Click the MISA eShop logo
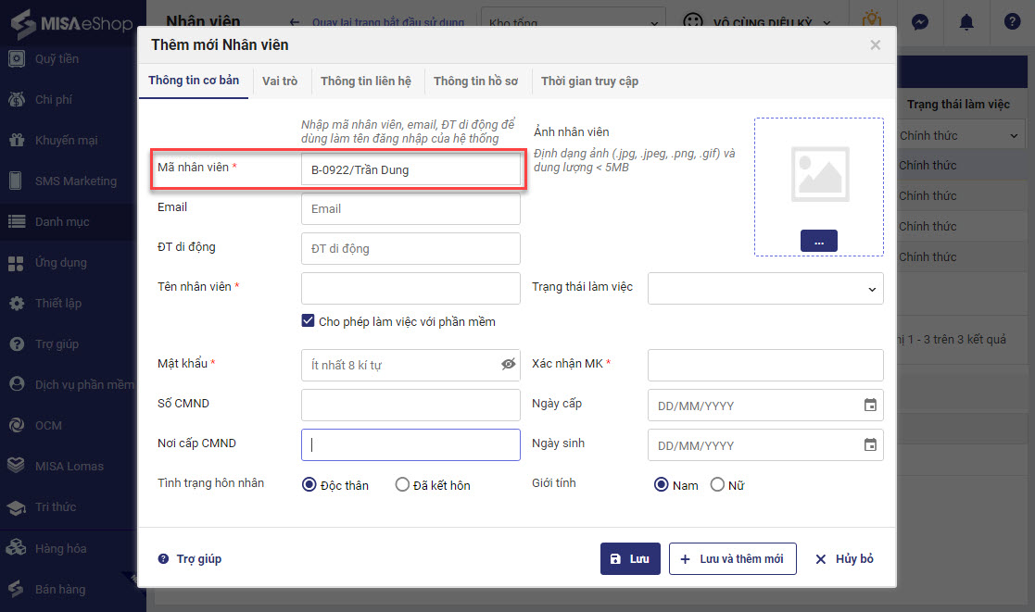 71,23
